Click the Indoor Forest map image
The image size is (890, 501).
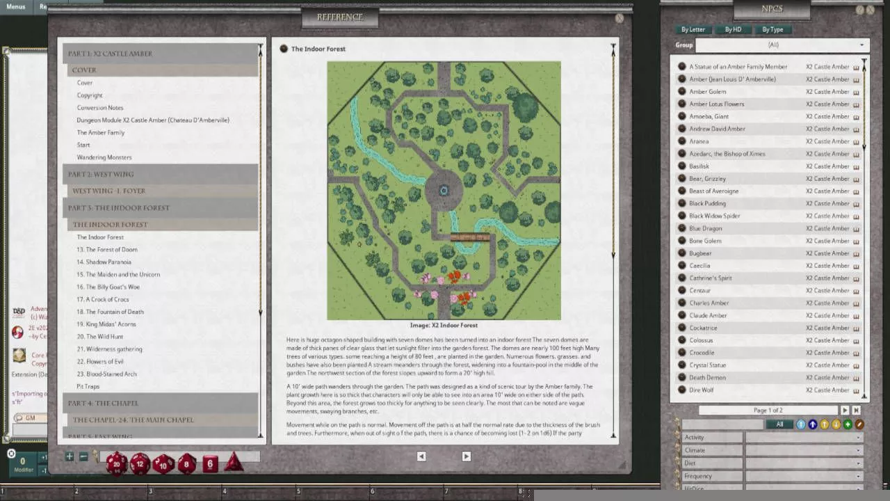click(x=444, y=191)
